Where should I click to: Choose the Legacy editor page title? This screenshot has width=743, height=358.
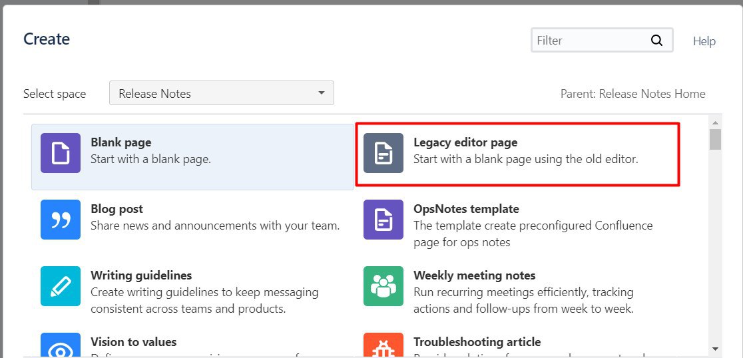pyautogui.click(x=465, y=142)
